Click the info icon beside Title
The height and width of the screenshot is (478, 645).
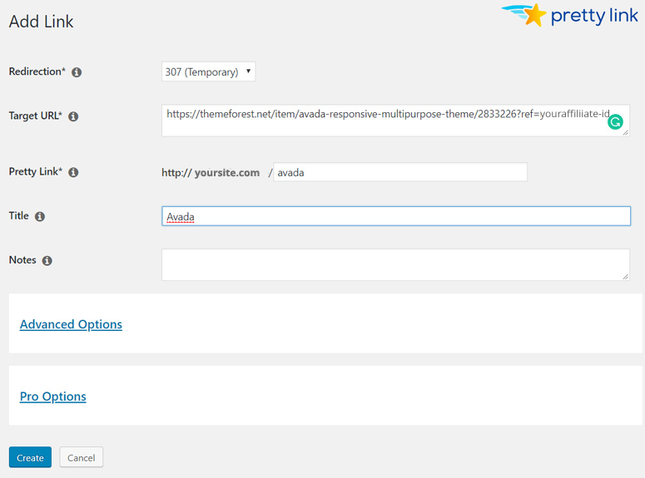[39, 217]
